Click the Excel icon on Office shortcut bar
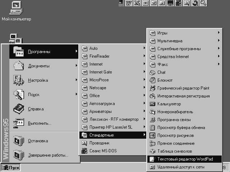This screenshot has width=230, height=172. coord(137,3)
